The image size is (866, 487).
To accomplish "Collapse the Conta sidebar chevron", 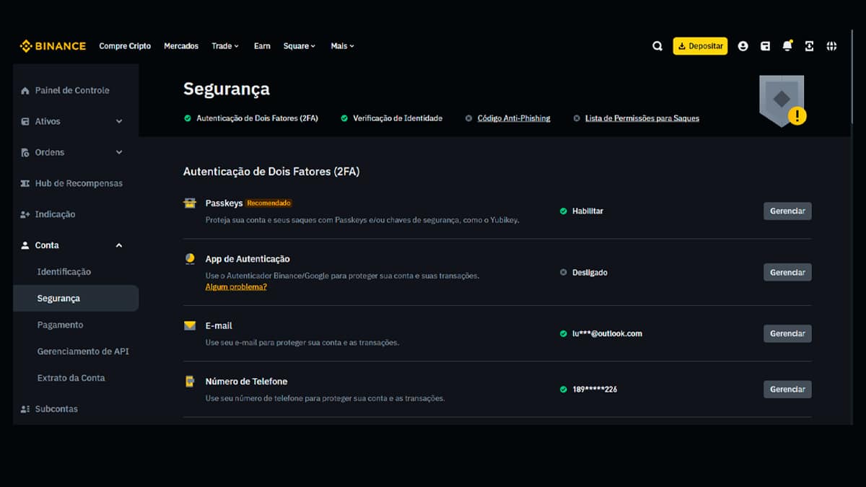I will tap(119, 246).
